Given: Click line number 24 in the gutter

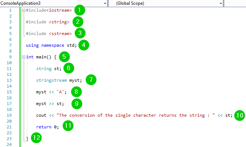Looking at the screenshot, I should point(9,144).
